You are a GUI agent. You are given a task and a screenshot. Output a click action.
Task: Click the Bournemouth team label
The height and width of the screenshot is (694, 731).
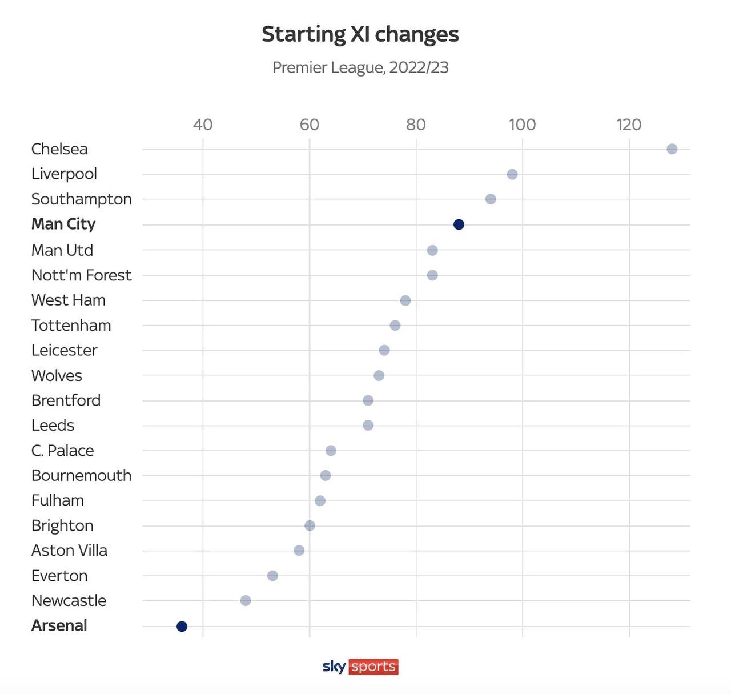81,475
